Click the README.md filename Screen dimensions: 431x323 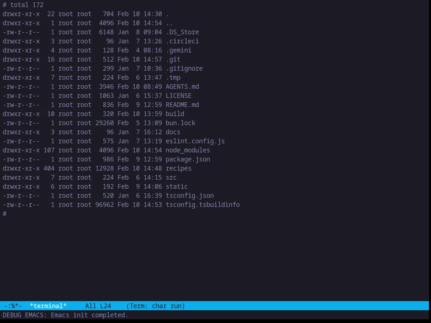[182, 105]
